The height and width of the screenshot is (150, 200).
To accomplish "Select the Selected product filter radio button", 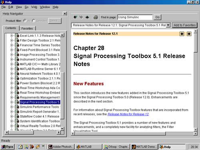I will pyautogui.click(x=34, y=21).
